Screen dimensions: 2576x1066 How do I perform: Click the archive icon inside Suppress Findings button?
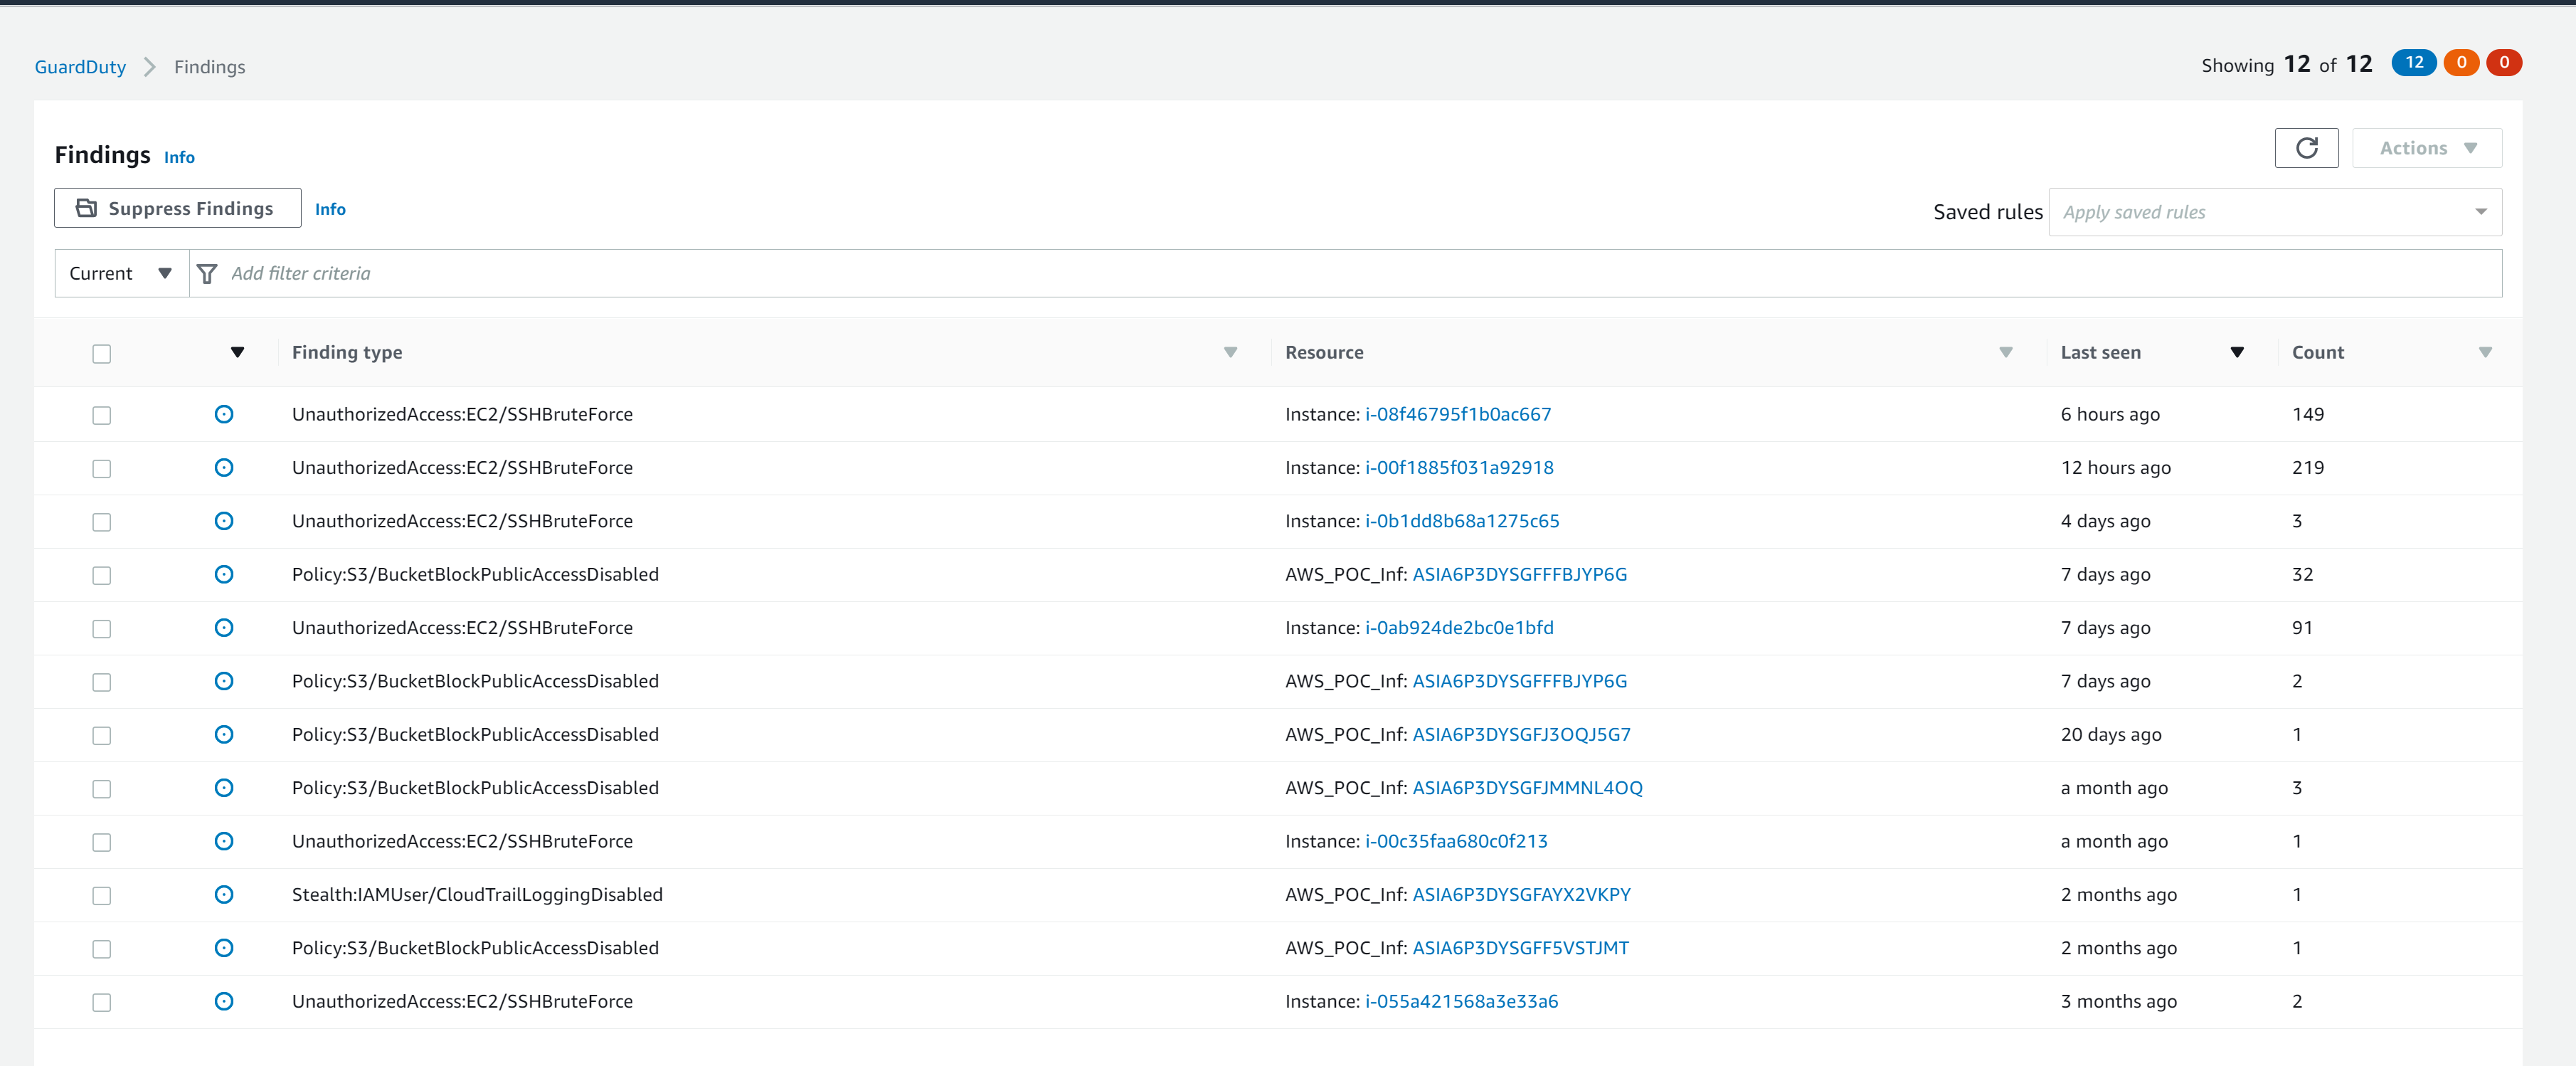(x=88, y=208)
